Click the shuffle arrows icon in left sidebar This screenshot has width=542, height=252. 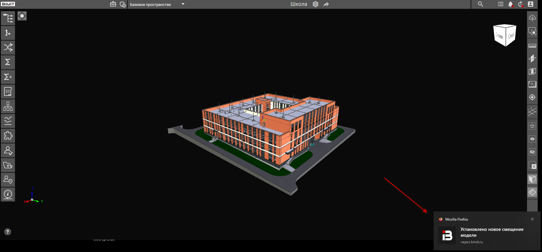[8, 47]
